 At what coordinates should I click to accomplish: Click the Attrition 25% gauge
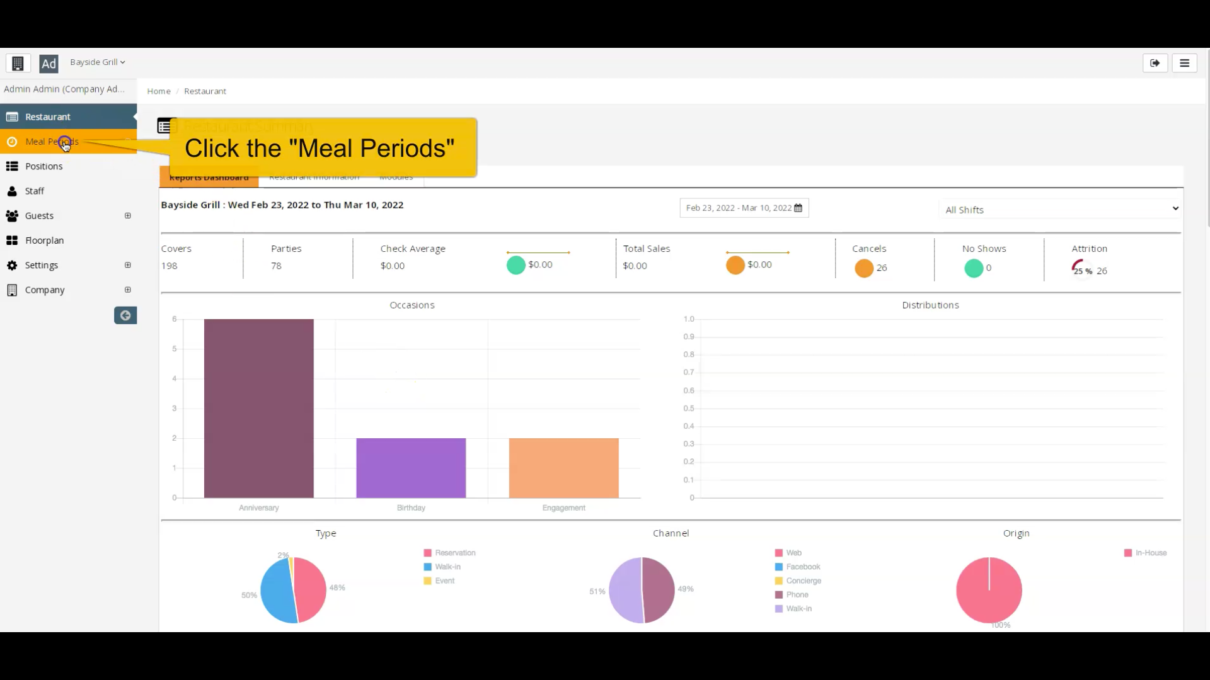pyautogui.click(x=1081, y=269)
